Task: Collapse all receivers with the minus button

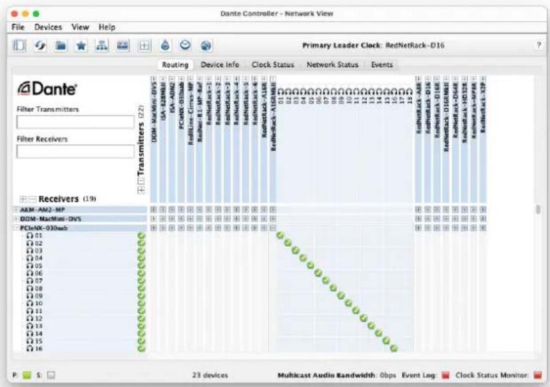Action: point(32,199)
